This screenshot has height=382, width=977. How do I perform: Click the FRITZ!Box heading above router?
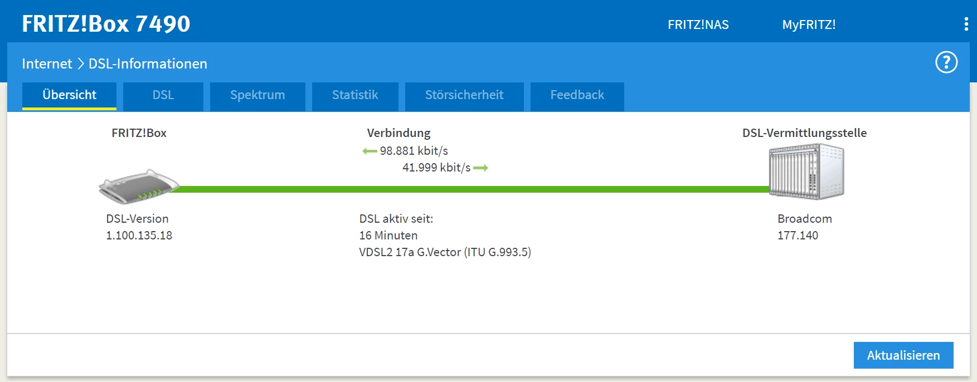(x=139, y=133)
